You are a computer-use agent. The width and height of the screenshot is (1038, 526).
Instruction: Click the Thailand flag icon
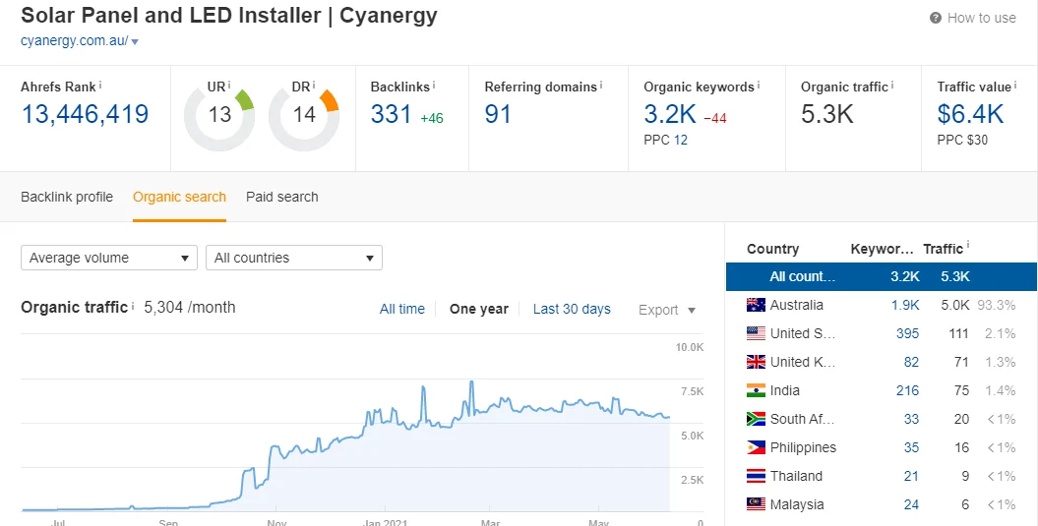tap(756, 476)
